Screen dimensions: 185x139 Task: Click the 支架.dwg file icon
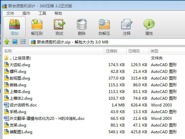6,125
